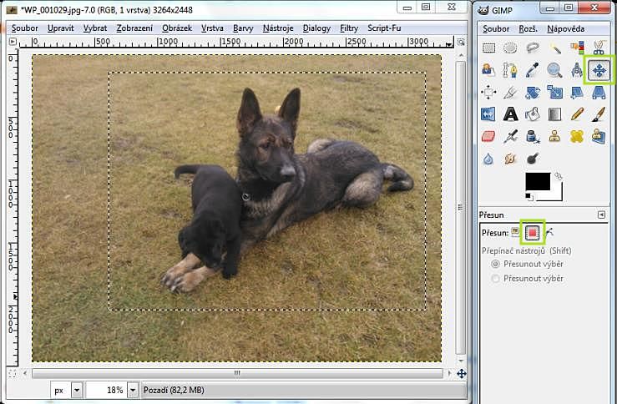Open the Filtry menu
Viewport: 617px width, 404px height.
coord(349,28)
